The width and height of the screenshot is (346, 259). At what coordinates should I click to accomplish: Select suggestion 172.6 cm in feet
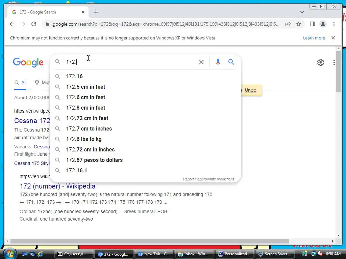(x=146, y=97)
